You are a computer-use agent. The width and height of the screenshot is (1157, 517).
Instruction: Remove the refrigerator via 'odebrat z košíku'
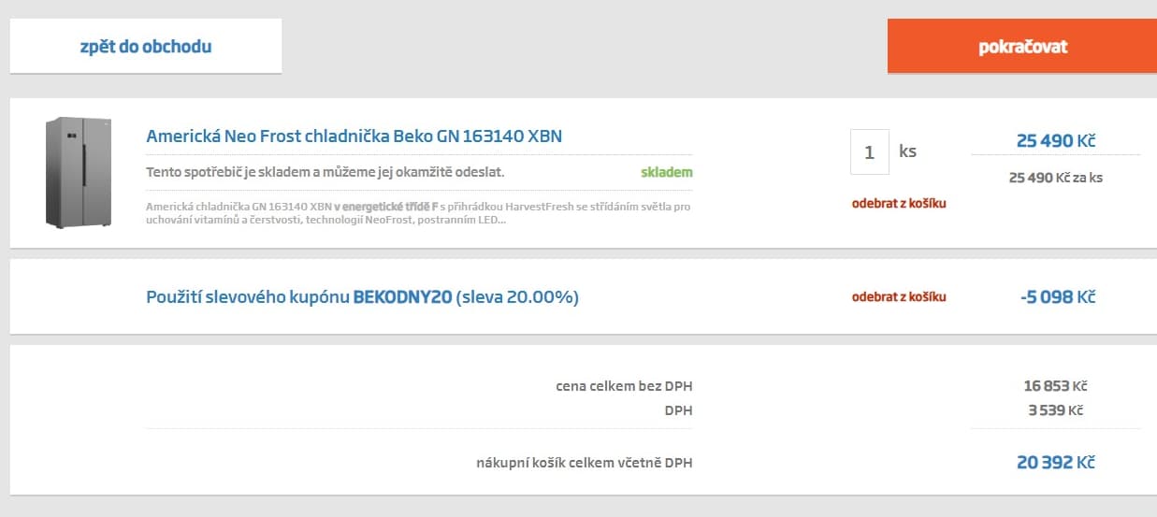pos(899,203)
